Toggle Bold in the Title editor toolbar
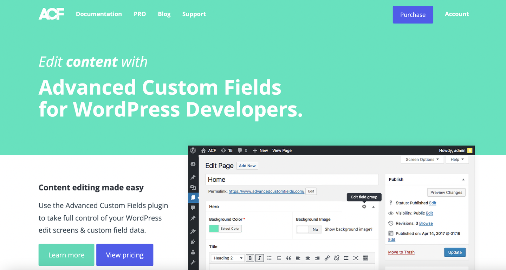This screenshot has width=506, height=270. (x=250, y=258)
